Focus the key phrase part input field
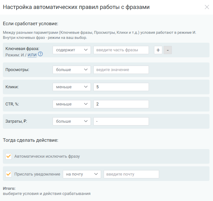 click(x=121, y=50)
